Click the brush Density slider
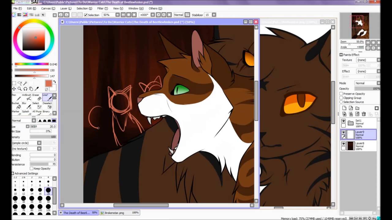392x220 pixels. (43, 137)
